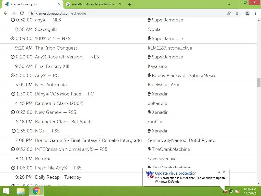Click the muted speaker tray icon

pos(237,191)
